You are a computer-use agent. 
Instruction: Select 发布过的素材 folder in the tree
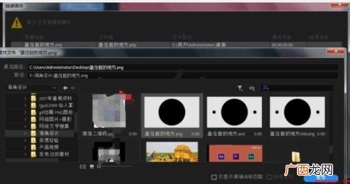pyautogui.click(x=54, y=154)
